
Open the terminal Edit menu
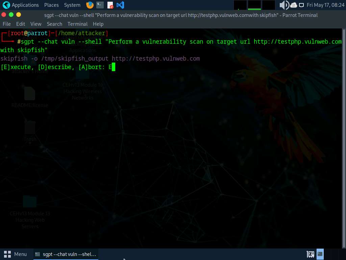tap(21, 24)
